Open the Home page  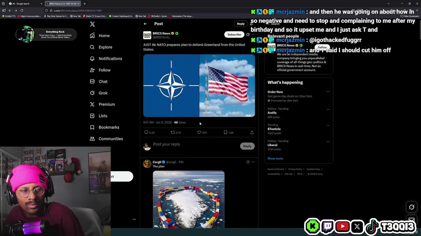point(100,36)
